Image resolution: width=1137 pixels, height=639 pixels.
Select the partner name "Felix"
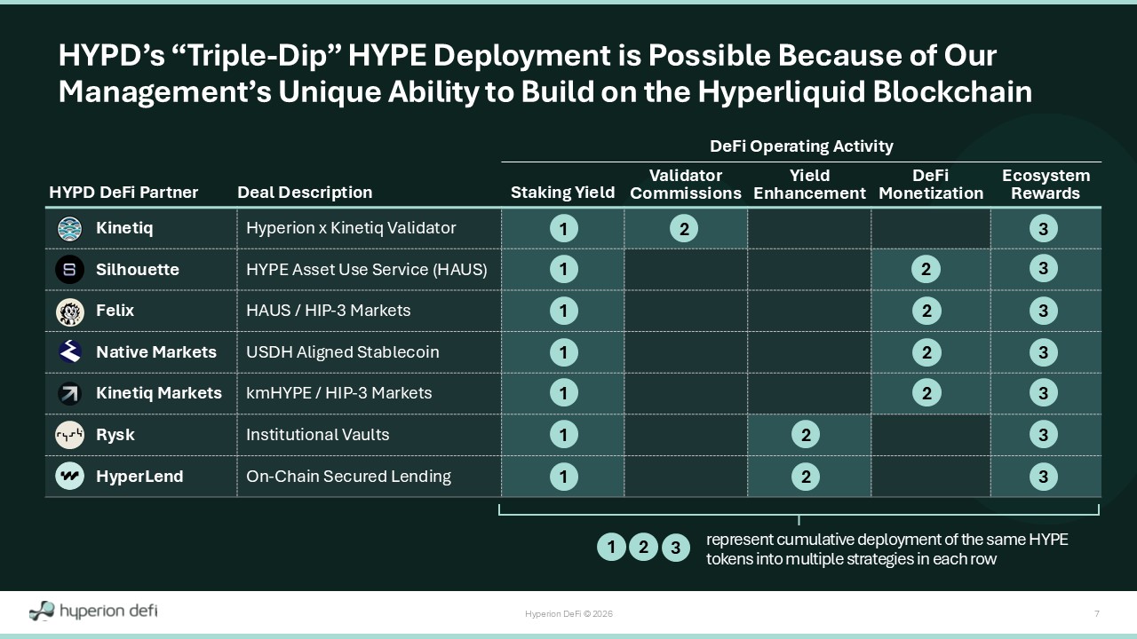pos(115,312)
